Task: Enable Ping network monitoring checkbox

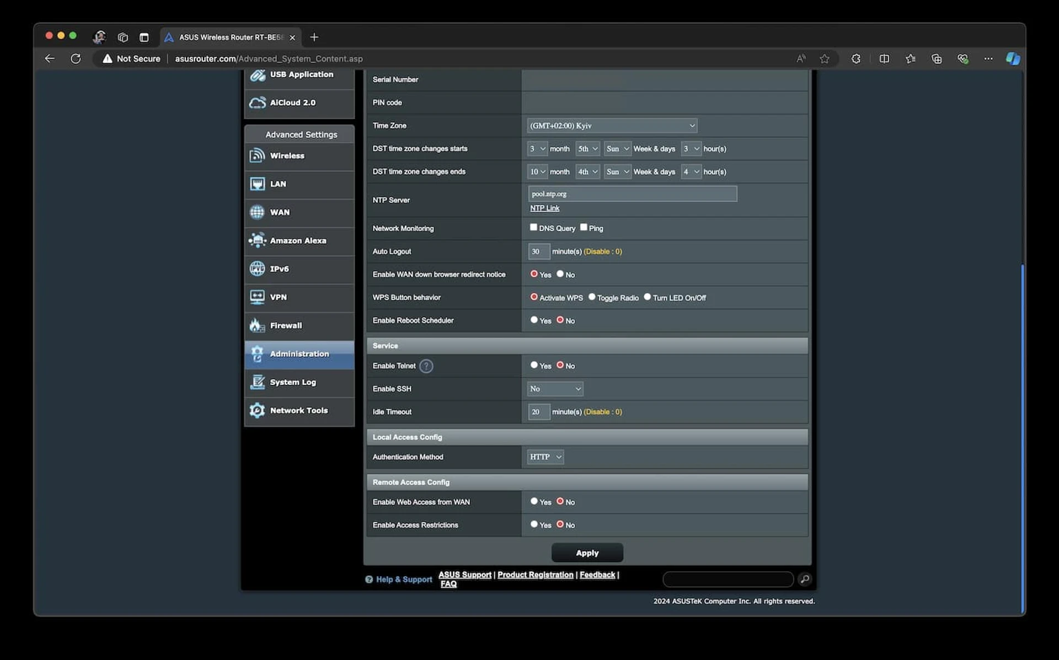Action: coord(584,227)
